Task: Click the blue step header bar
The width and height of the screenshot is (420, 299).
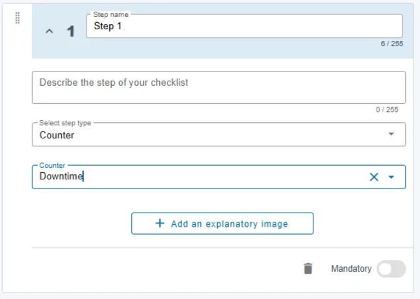Action: (x=222, y=31)
